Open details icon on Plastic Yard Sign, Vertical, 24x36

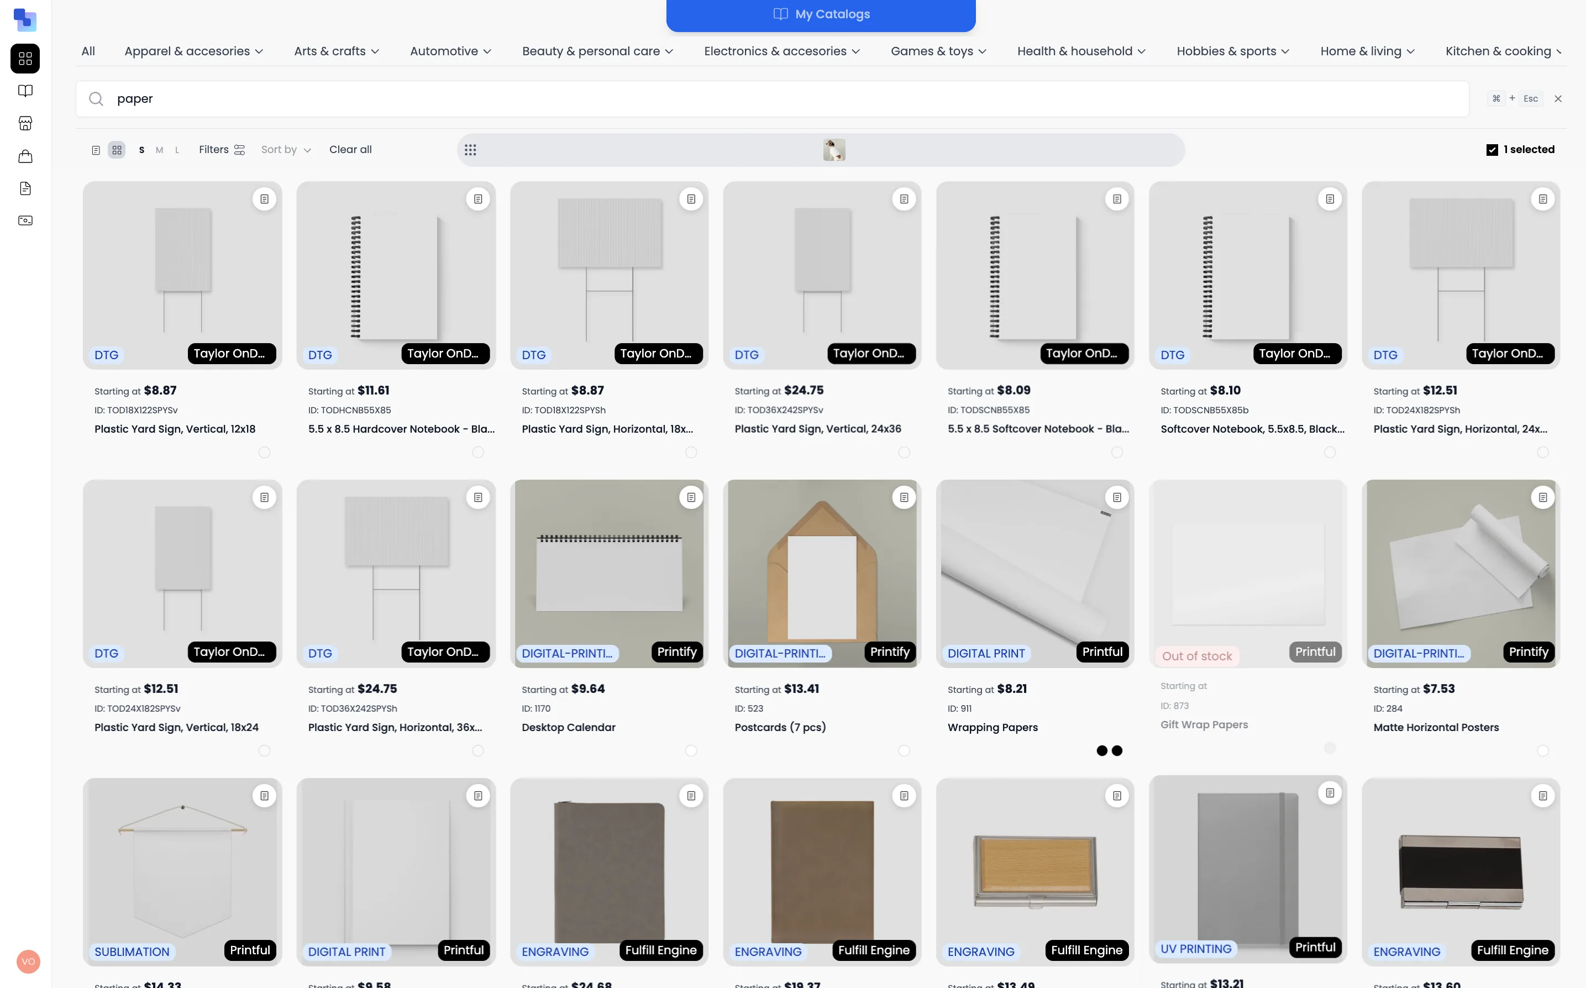click(905, 198)
